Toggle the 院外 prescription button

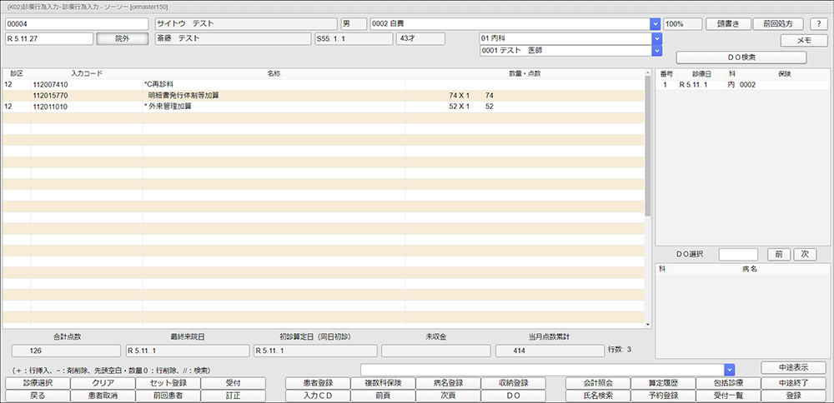122,38
